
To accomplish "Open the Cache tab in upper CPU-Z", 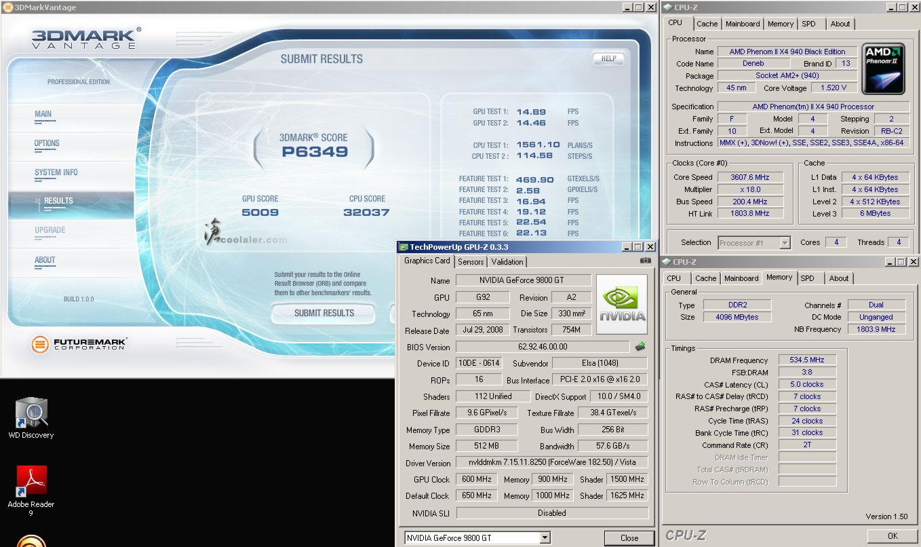I will pyautogui.click(x=707, y=24).
